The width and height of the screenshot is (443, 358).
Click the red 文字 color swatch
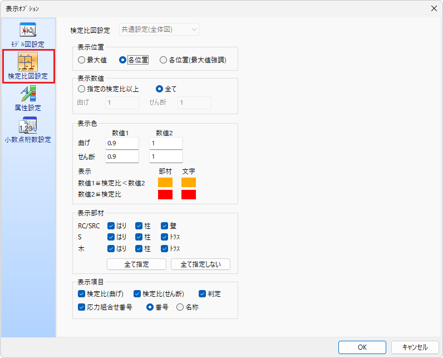[188, 194]
